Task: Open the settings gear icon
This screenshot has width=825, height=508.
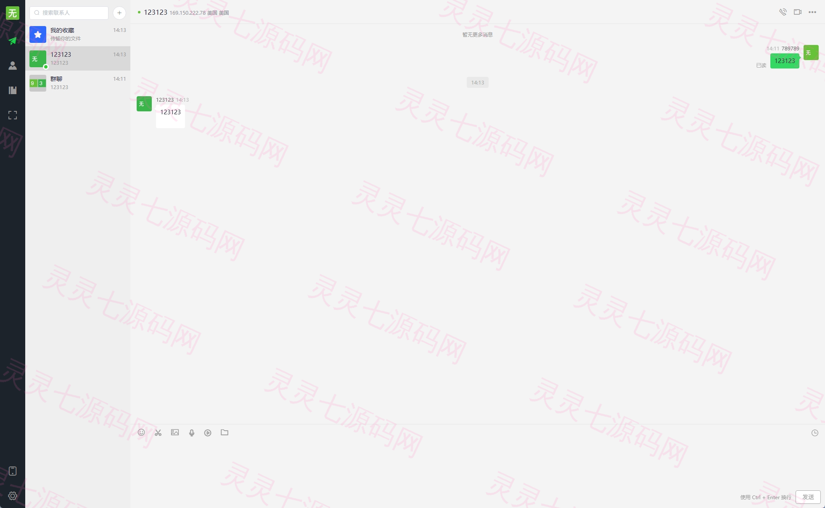Action: (13, 496)
